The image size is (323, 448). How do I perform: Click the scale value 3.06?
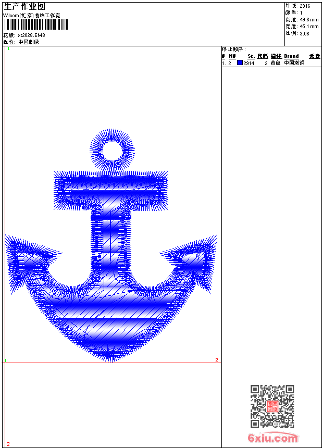(304, 33)
